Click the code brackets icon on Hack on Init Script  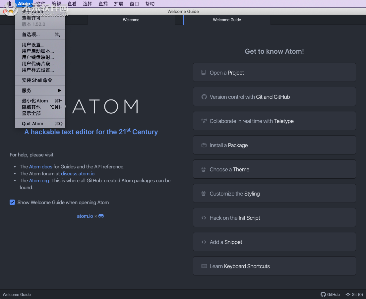click(x=203, y=217)
